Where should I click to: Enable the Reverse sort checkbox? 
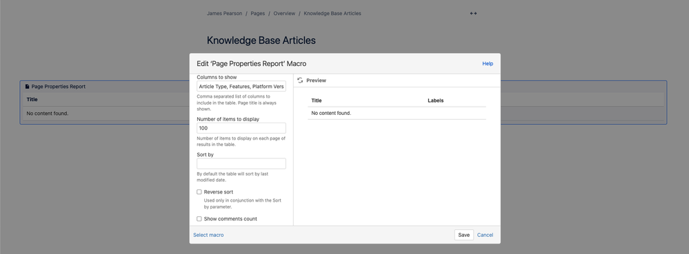(x=199, y=192)
